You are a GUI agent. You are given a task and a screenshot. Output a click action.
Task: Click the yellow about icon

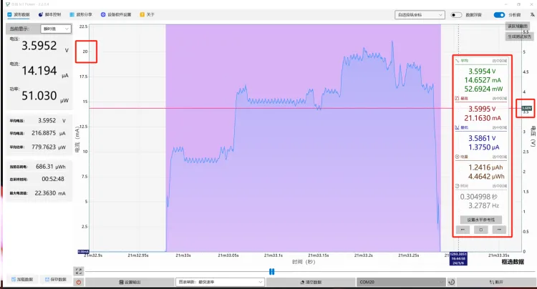[x=142, y=15]
